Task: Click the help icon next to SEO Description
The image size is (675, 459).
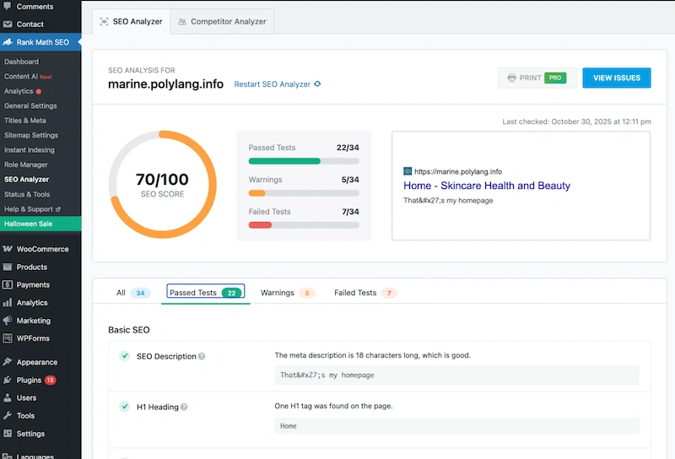Action: point(202,357)
